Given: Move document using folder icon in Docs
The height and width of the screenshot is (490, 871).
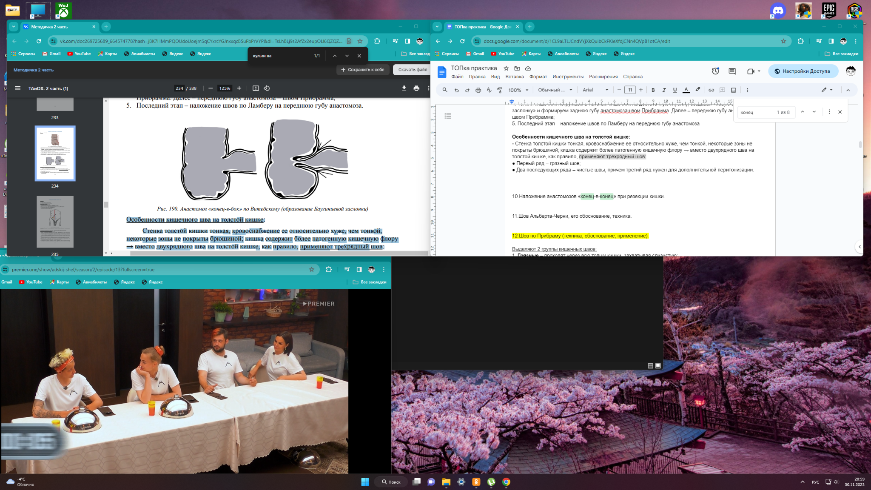Looking at the screenshot, I should pyautogui.click(x=517, y=68).
